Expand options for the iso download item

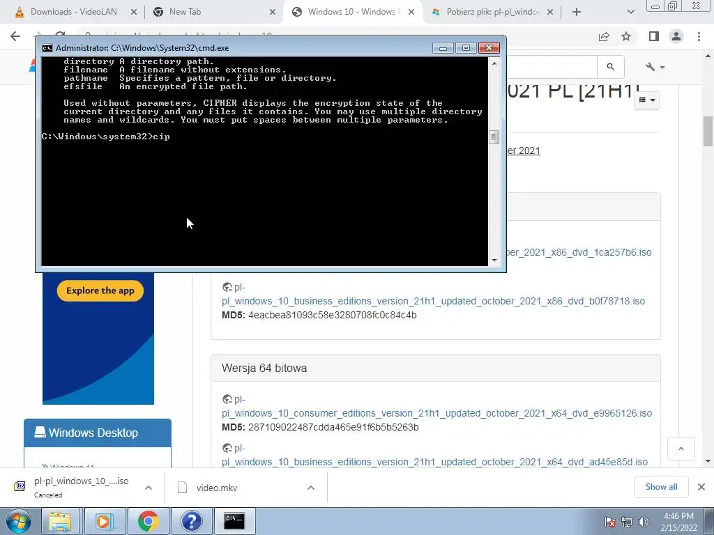click(149, 488)
